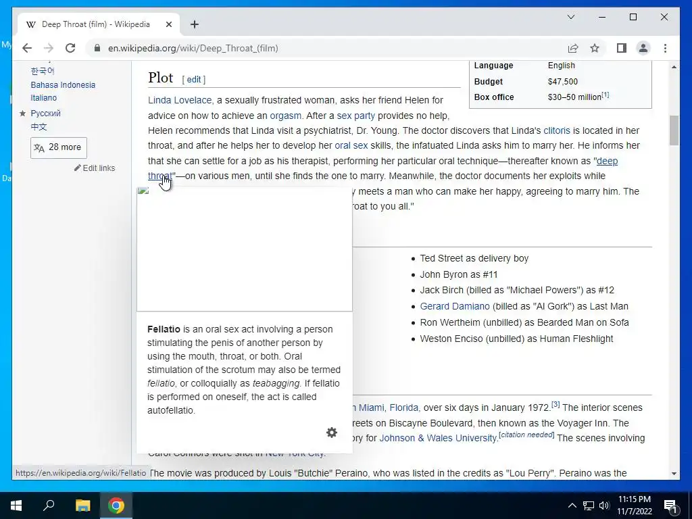
Task: Open the tab search dropdown chevron
Action: (x=570, y=17)
